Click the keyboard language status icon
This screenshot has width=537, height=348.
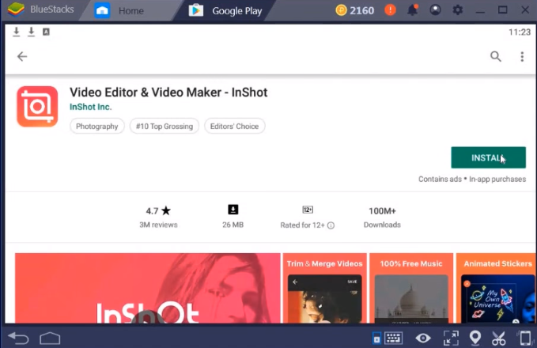(x=46, y=32)
